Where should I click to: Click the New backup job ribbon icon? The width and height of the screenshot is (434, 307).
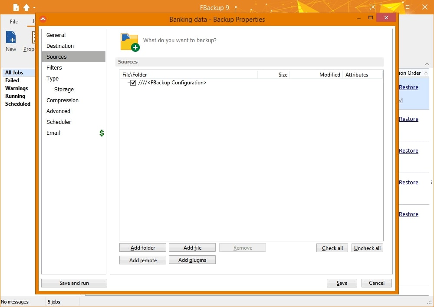click(11, 37)
